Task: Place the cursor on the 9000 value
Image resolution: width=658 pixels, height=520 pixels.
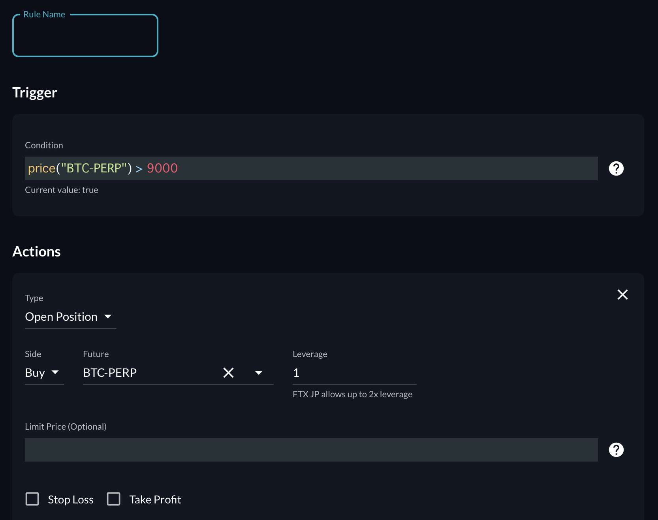Action: pyautogui.click(x=162, y=168)
